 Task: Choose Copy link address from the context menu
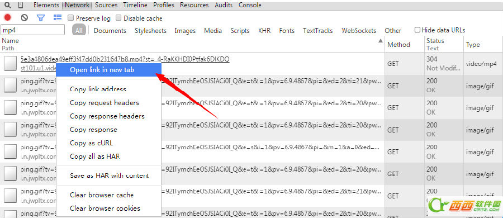(x=108, y=89)
